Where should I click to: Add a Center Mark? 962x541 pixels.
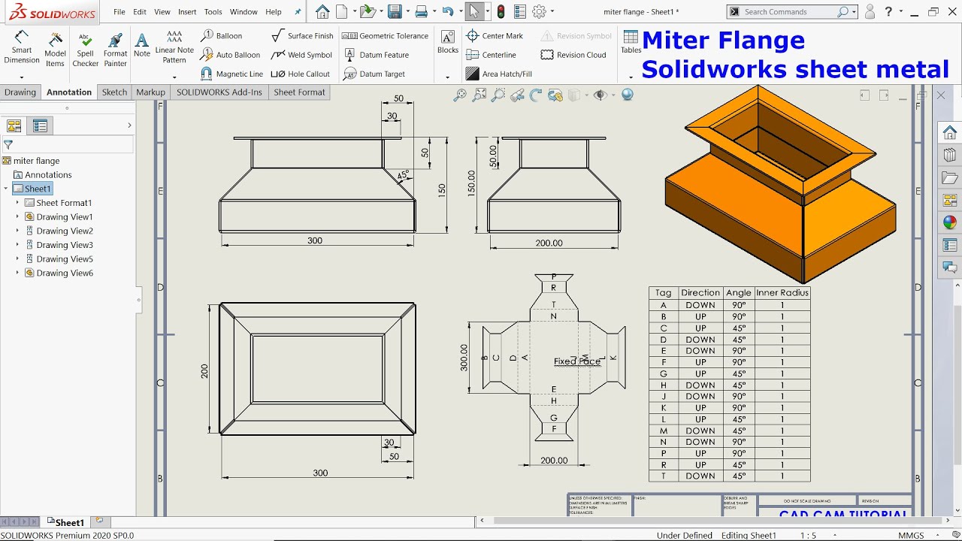[x=495, y=35]
